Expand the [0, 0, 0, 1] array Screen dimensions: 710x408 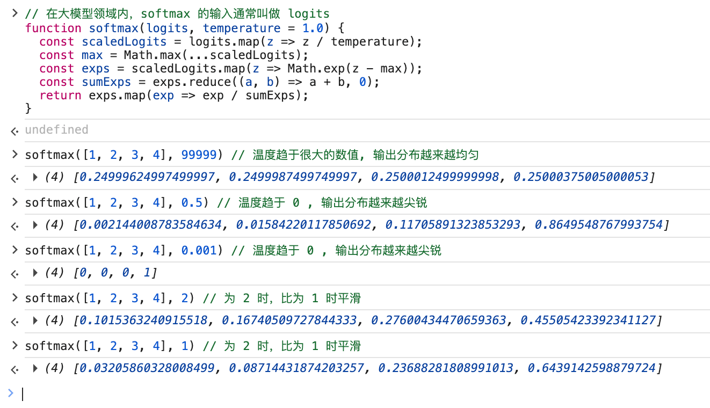click(x=35, y=273)
